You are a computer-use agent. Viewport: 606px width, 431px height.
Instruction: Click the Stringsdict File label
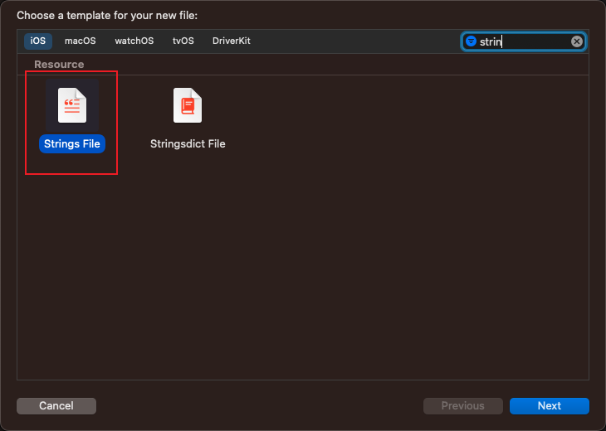tap(188, 144)
